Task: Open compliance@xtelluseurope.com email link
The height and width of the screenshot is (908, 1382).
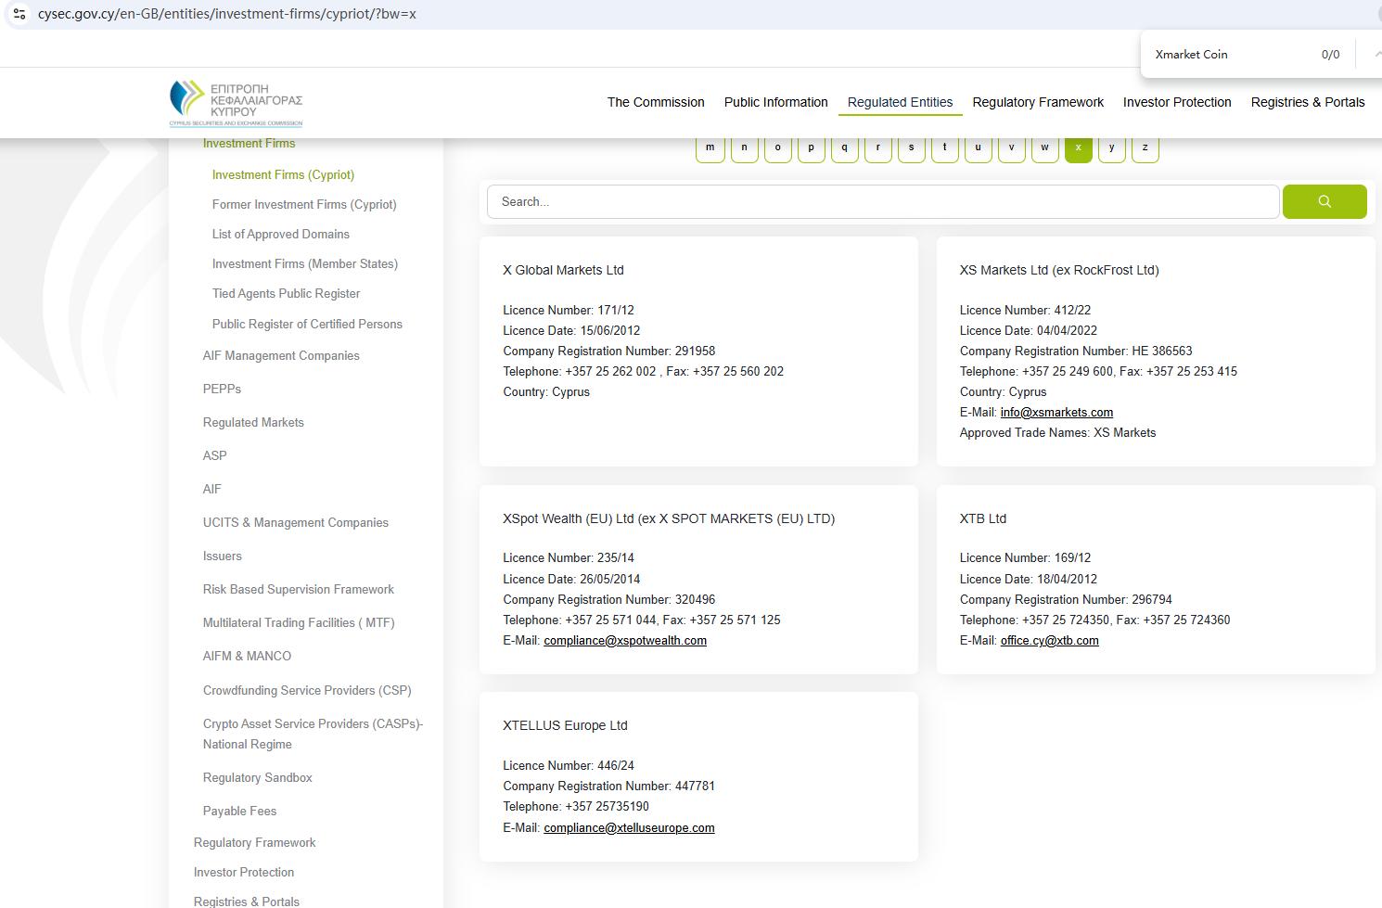Action: pyautogui.click(x=629, y=828)
